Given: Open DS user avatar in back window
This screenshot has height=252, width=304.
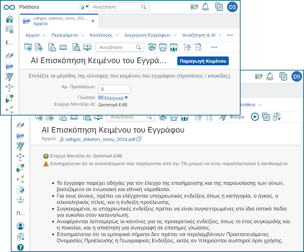Looking at the screenshot, I should click(x=297, y=77).
